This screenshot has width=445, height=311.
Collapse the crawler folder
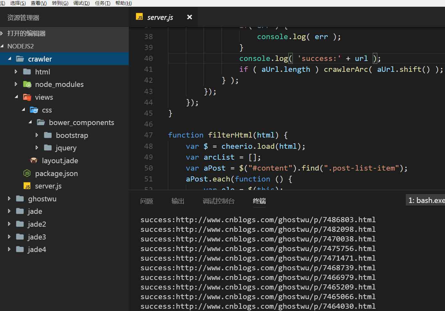tap(10, 59)
